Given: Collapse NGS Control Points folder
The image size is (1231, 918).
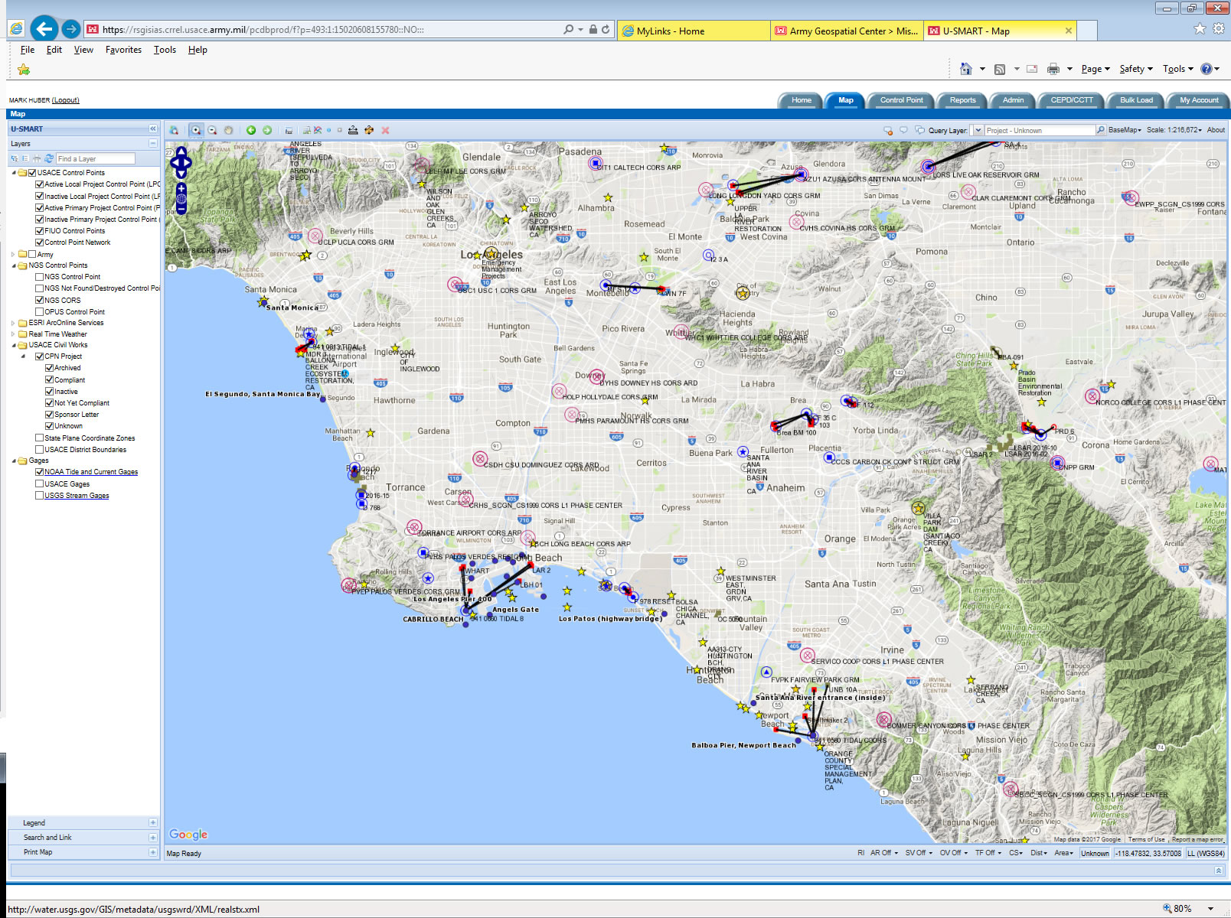Looking at the screenshot, I should click(x=13, y=265).
